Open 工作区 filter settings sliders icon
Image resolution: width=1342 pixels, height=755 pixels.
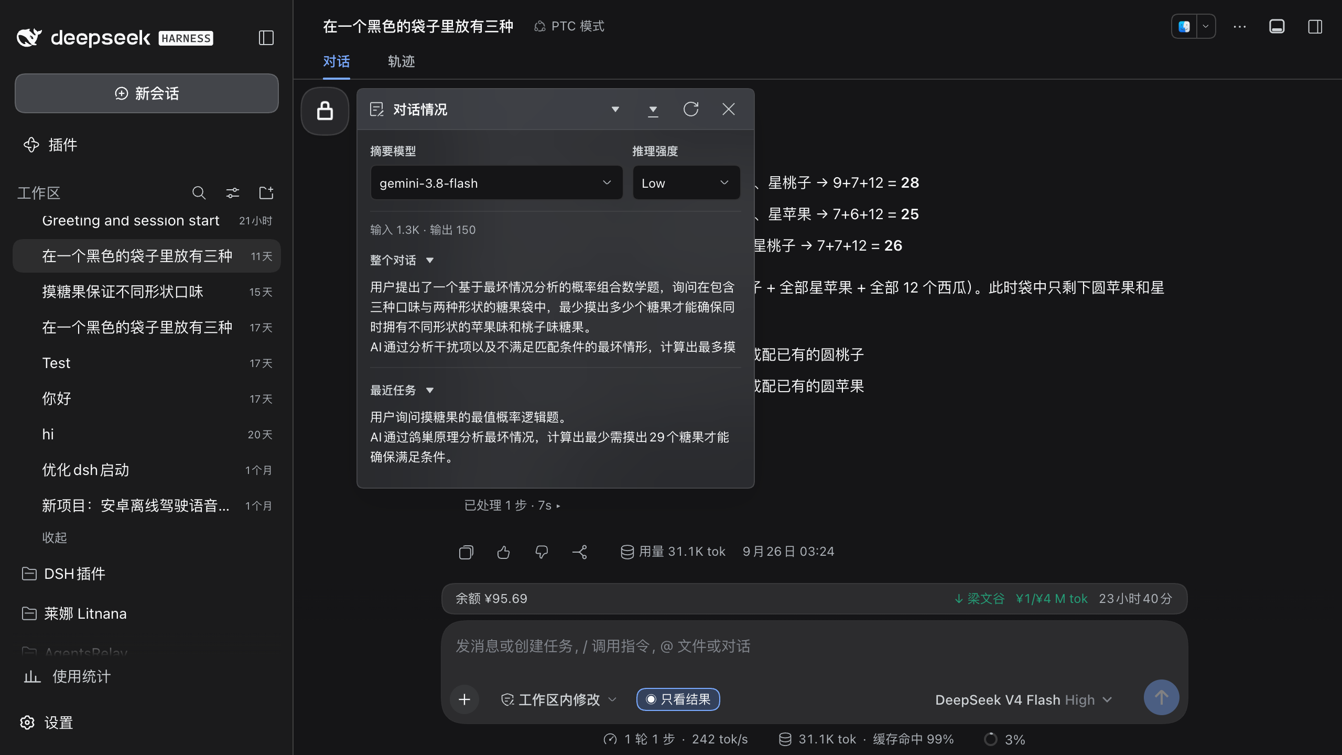point(233,193)
